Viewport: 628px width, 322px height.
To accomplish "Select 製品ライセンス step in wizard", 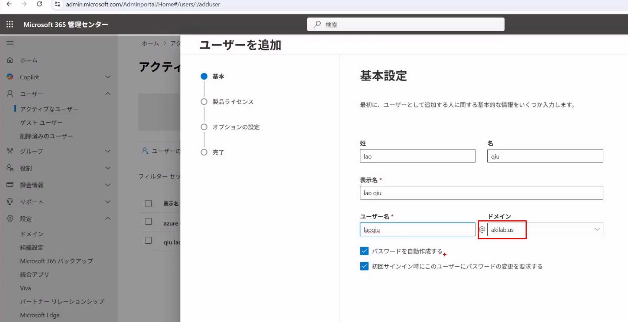I will click(233, 102).
